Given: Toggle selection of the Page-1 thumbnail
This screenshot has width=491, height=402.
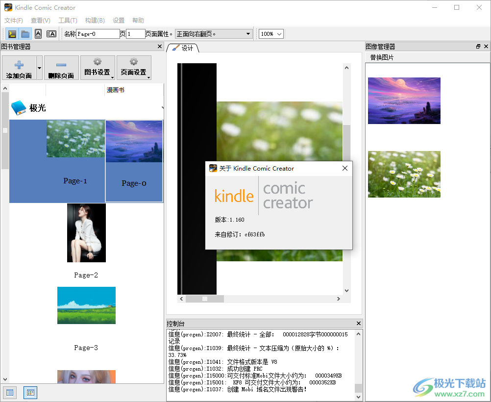Looking at the screenshot, I should coord(75,162).
